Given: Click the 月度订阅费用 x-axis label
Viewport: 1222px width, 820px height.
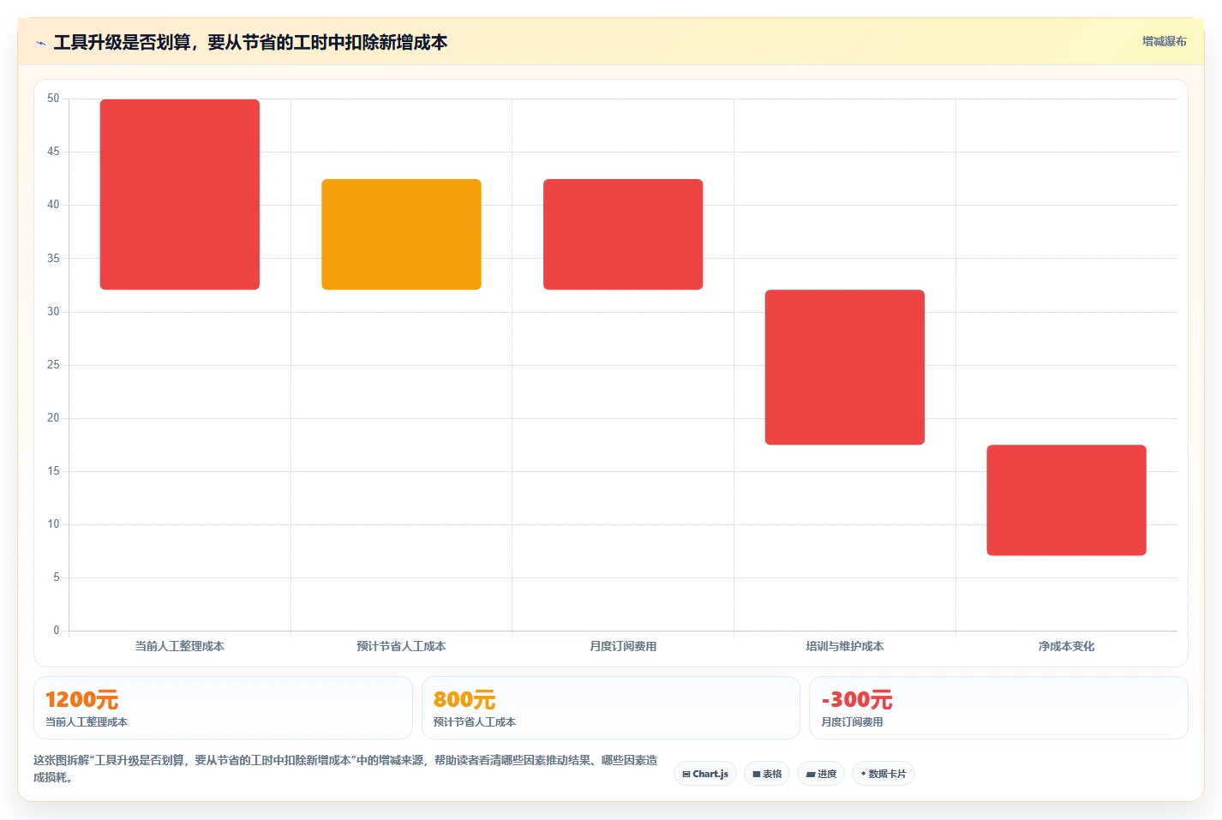Looking at the screenshot, I should [623, 646].
